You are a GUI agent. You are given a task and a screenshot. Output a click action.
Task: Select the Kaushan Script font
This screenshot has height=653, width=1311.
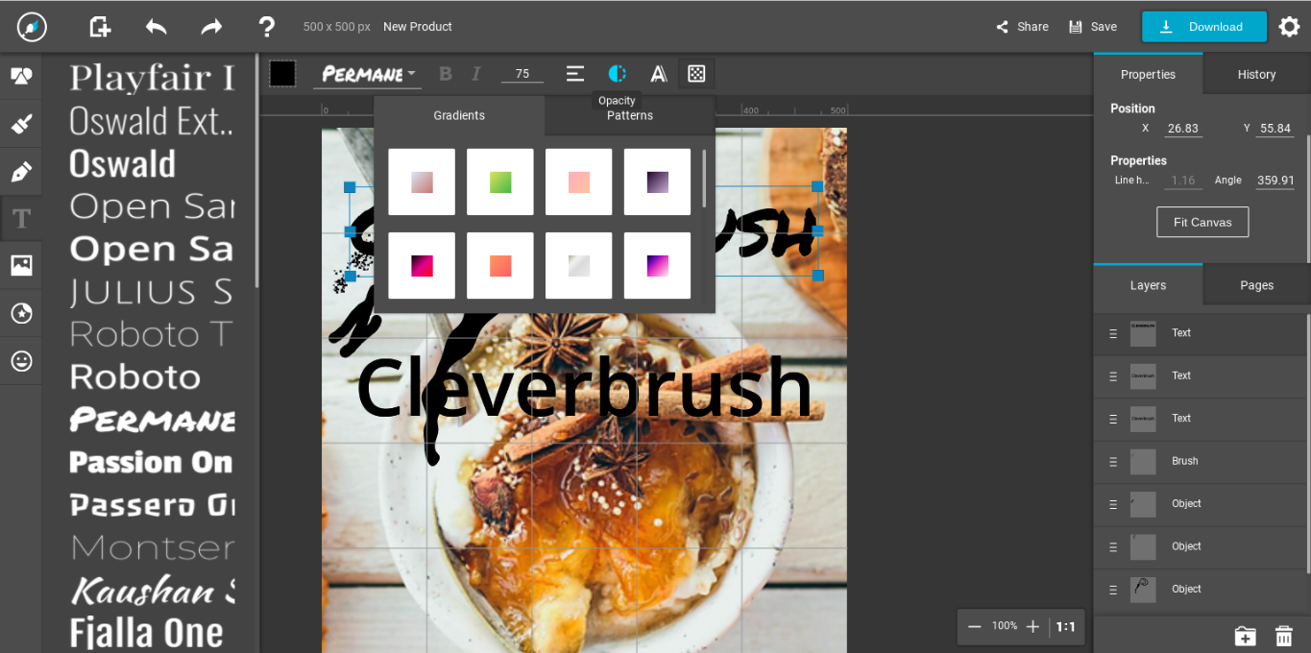pyautogui.click(x=152, y=590)
